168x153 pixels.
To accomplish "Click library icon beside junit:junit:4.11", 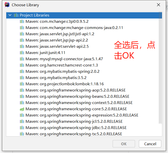I will (22, 53).
